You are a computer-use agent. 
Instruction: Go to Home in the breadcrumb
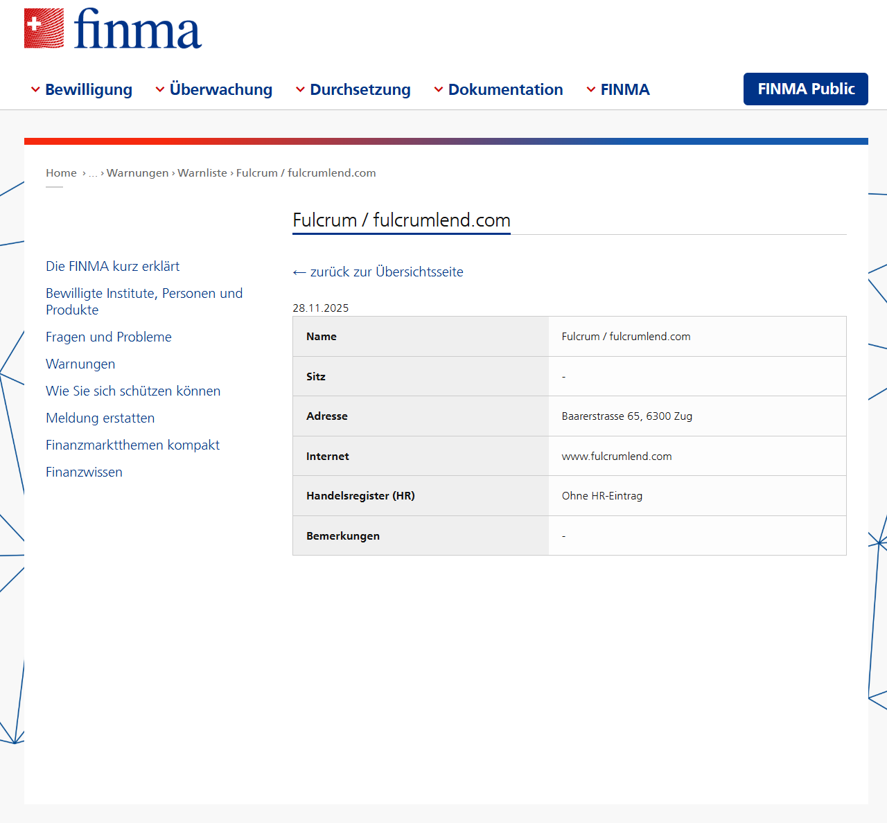tap(61, 173)
